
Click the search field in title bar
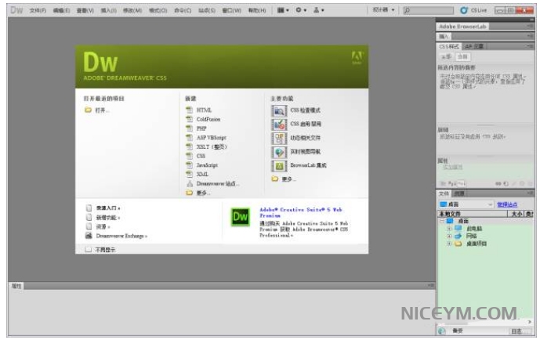point(429,10)
